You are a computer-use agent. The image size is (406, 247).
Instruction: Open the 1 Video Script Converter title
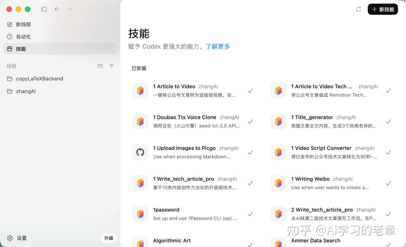tap(321, 148)
